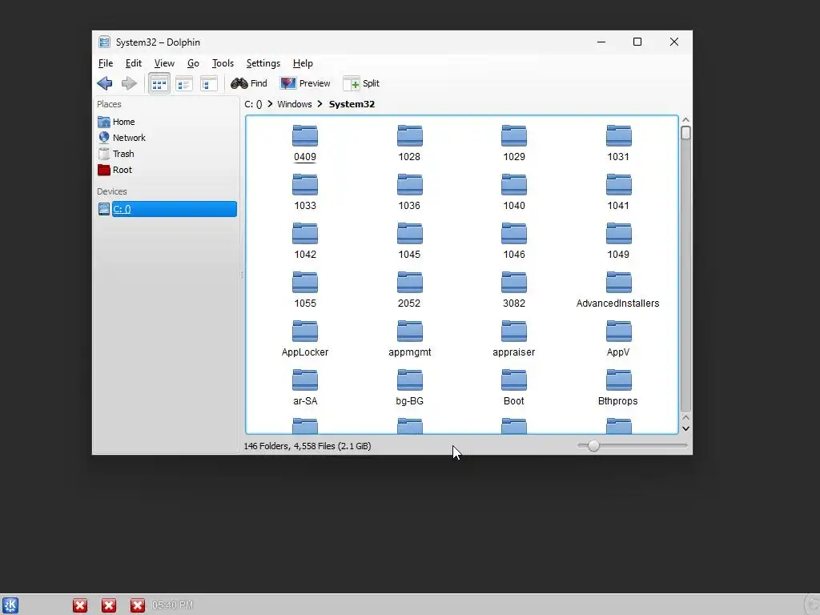This screenshot has height=615, width=820.
Task: Click the taskbar clock showing 05:40 PM
Action: pos(172,605)
